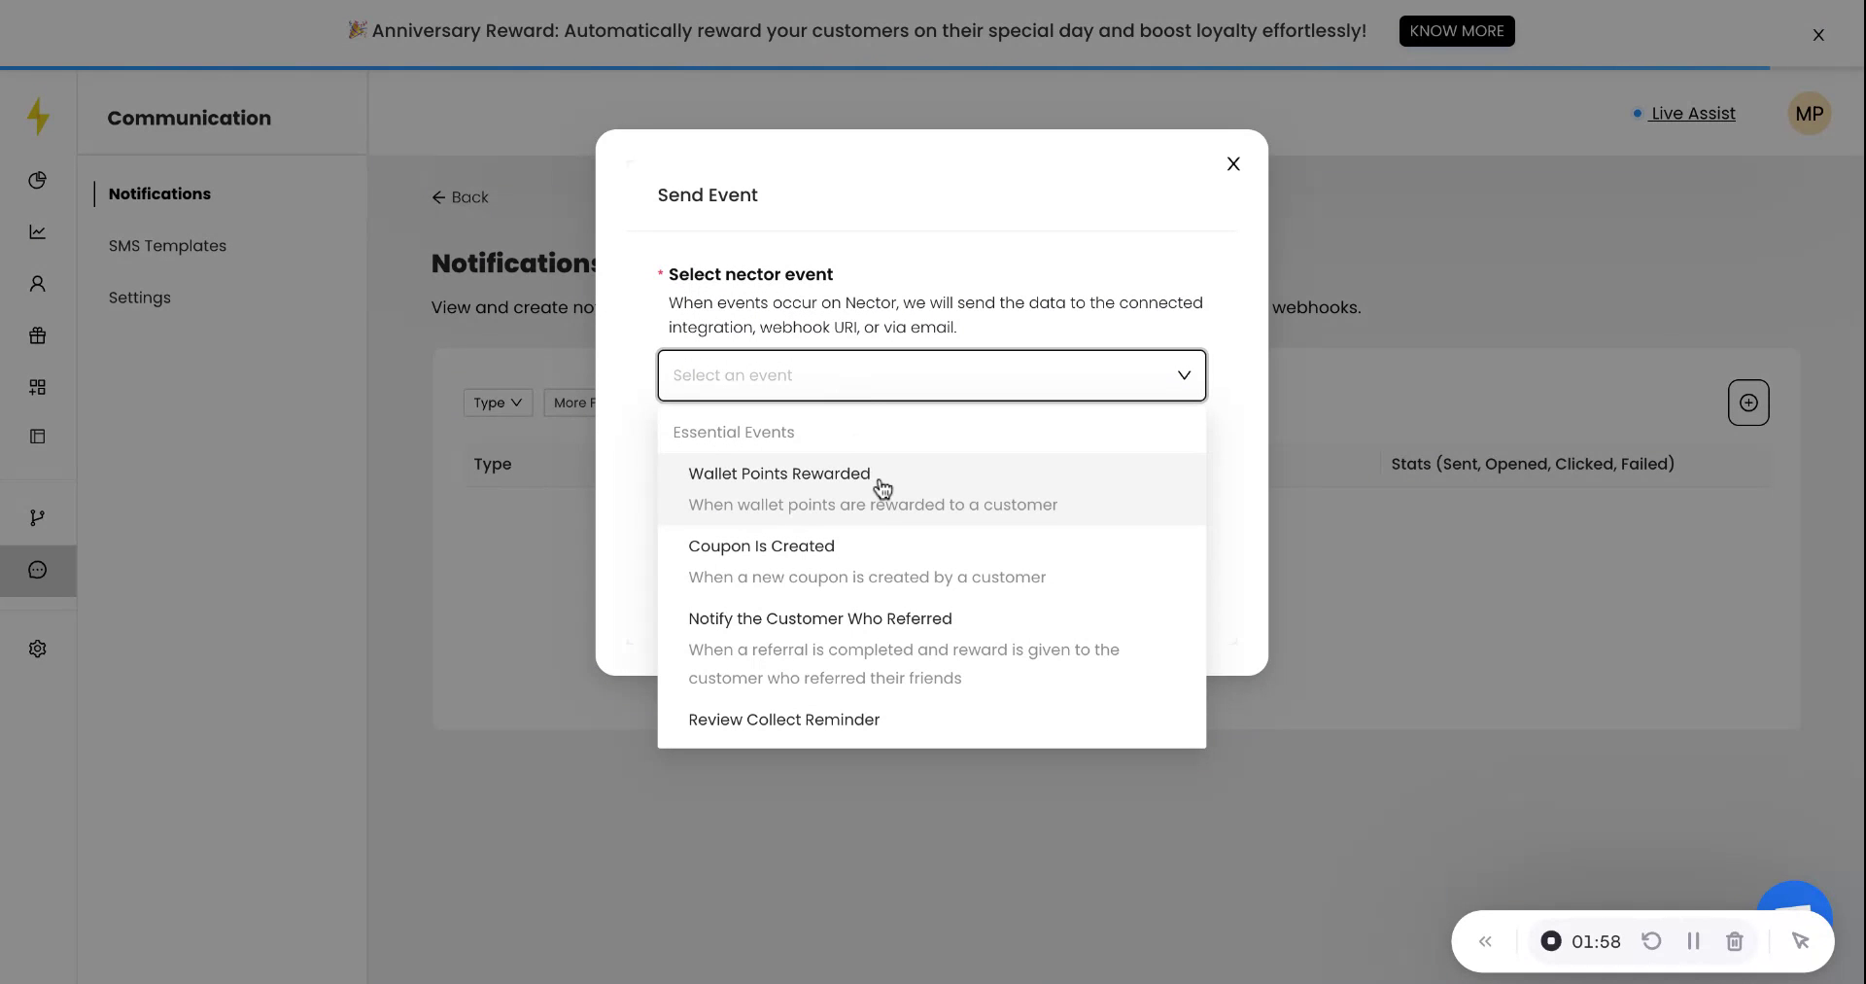Select the Wallet Points Rewarded event
The height and width of the screenshot is (984, 1866).
(x=779, y=474)
